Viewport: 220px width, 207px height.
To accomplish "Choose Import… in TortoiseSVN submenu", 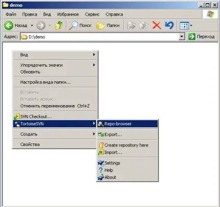I will (x=128, y=152).
